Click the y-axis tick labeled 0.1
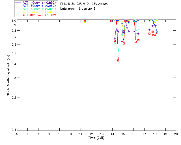The image size is (181, 145). pos(13,130)
